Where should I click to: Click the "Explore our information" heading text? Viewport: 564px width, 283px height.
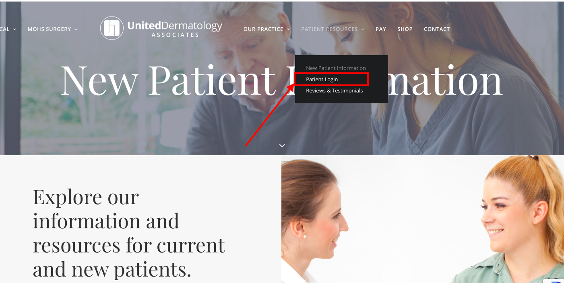click(x=129, y=233)
